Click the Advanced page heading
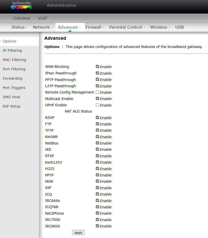208x238 pixels. coord(55,38)
